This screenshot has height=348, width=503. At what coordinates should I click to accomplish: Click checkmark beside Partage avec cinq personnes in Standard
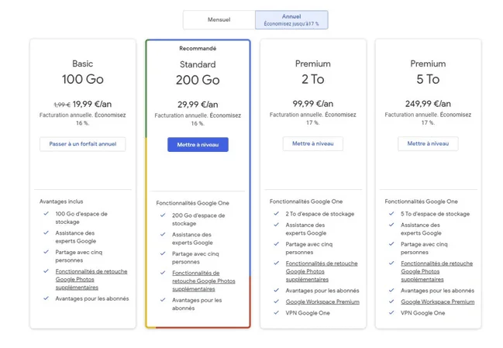(163, 253)
